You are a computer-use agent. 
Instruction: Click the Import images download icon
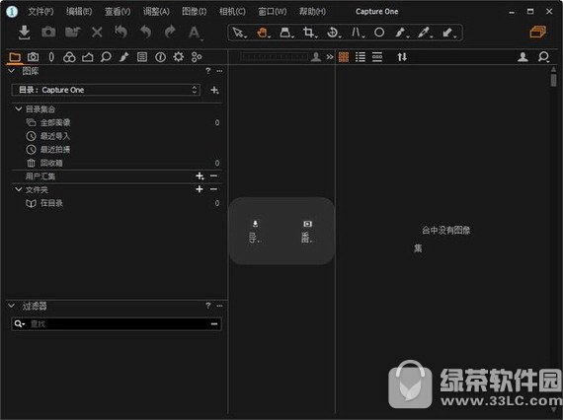(x=24, y=33)
